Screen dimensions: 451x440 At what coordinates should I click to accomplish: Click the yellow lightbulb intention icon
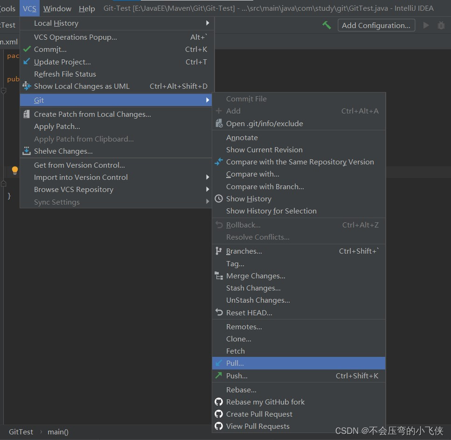pyautogui.click(x=15, y=170)
